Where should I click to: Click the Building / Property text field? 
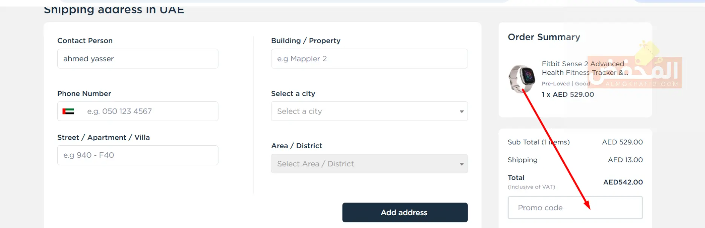369,59
